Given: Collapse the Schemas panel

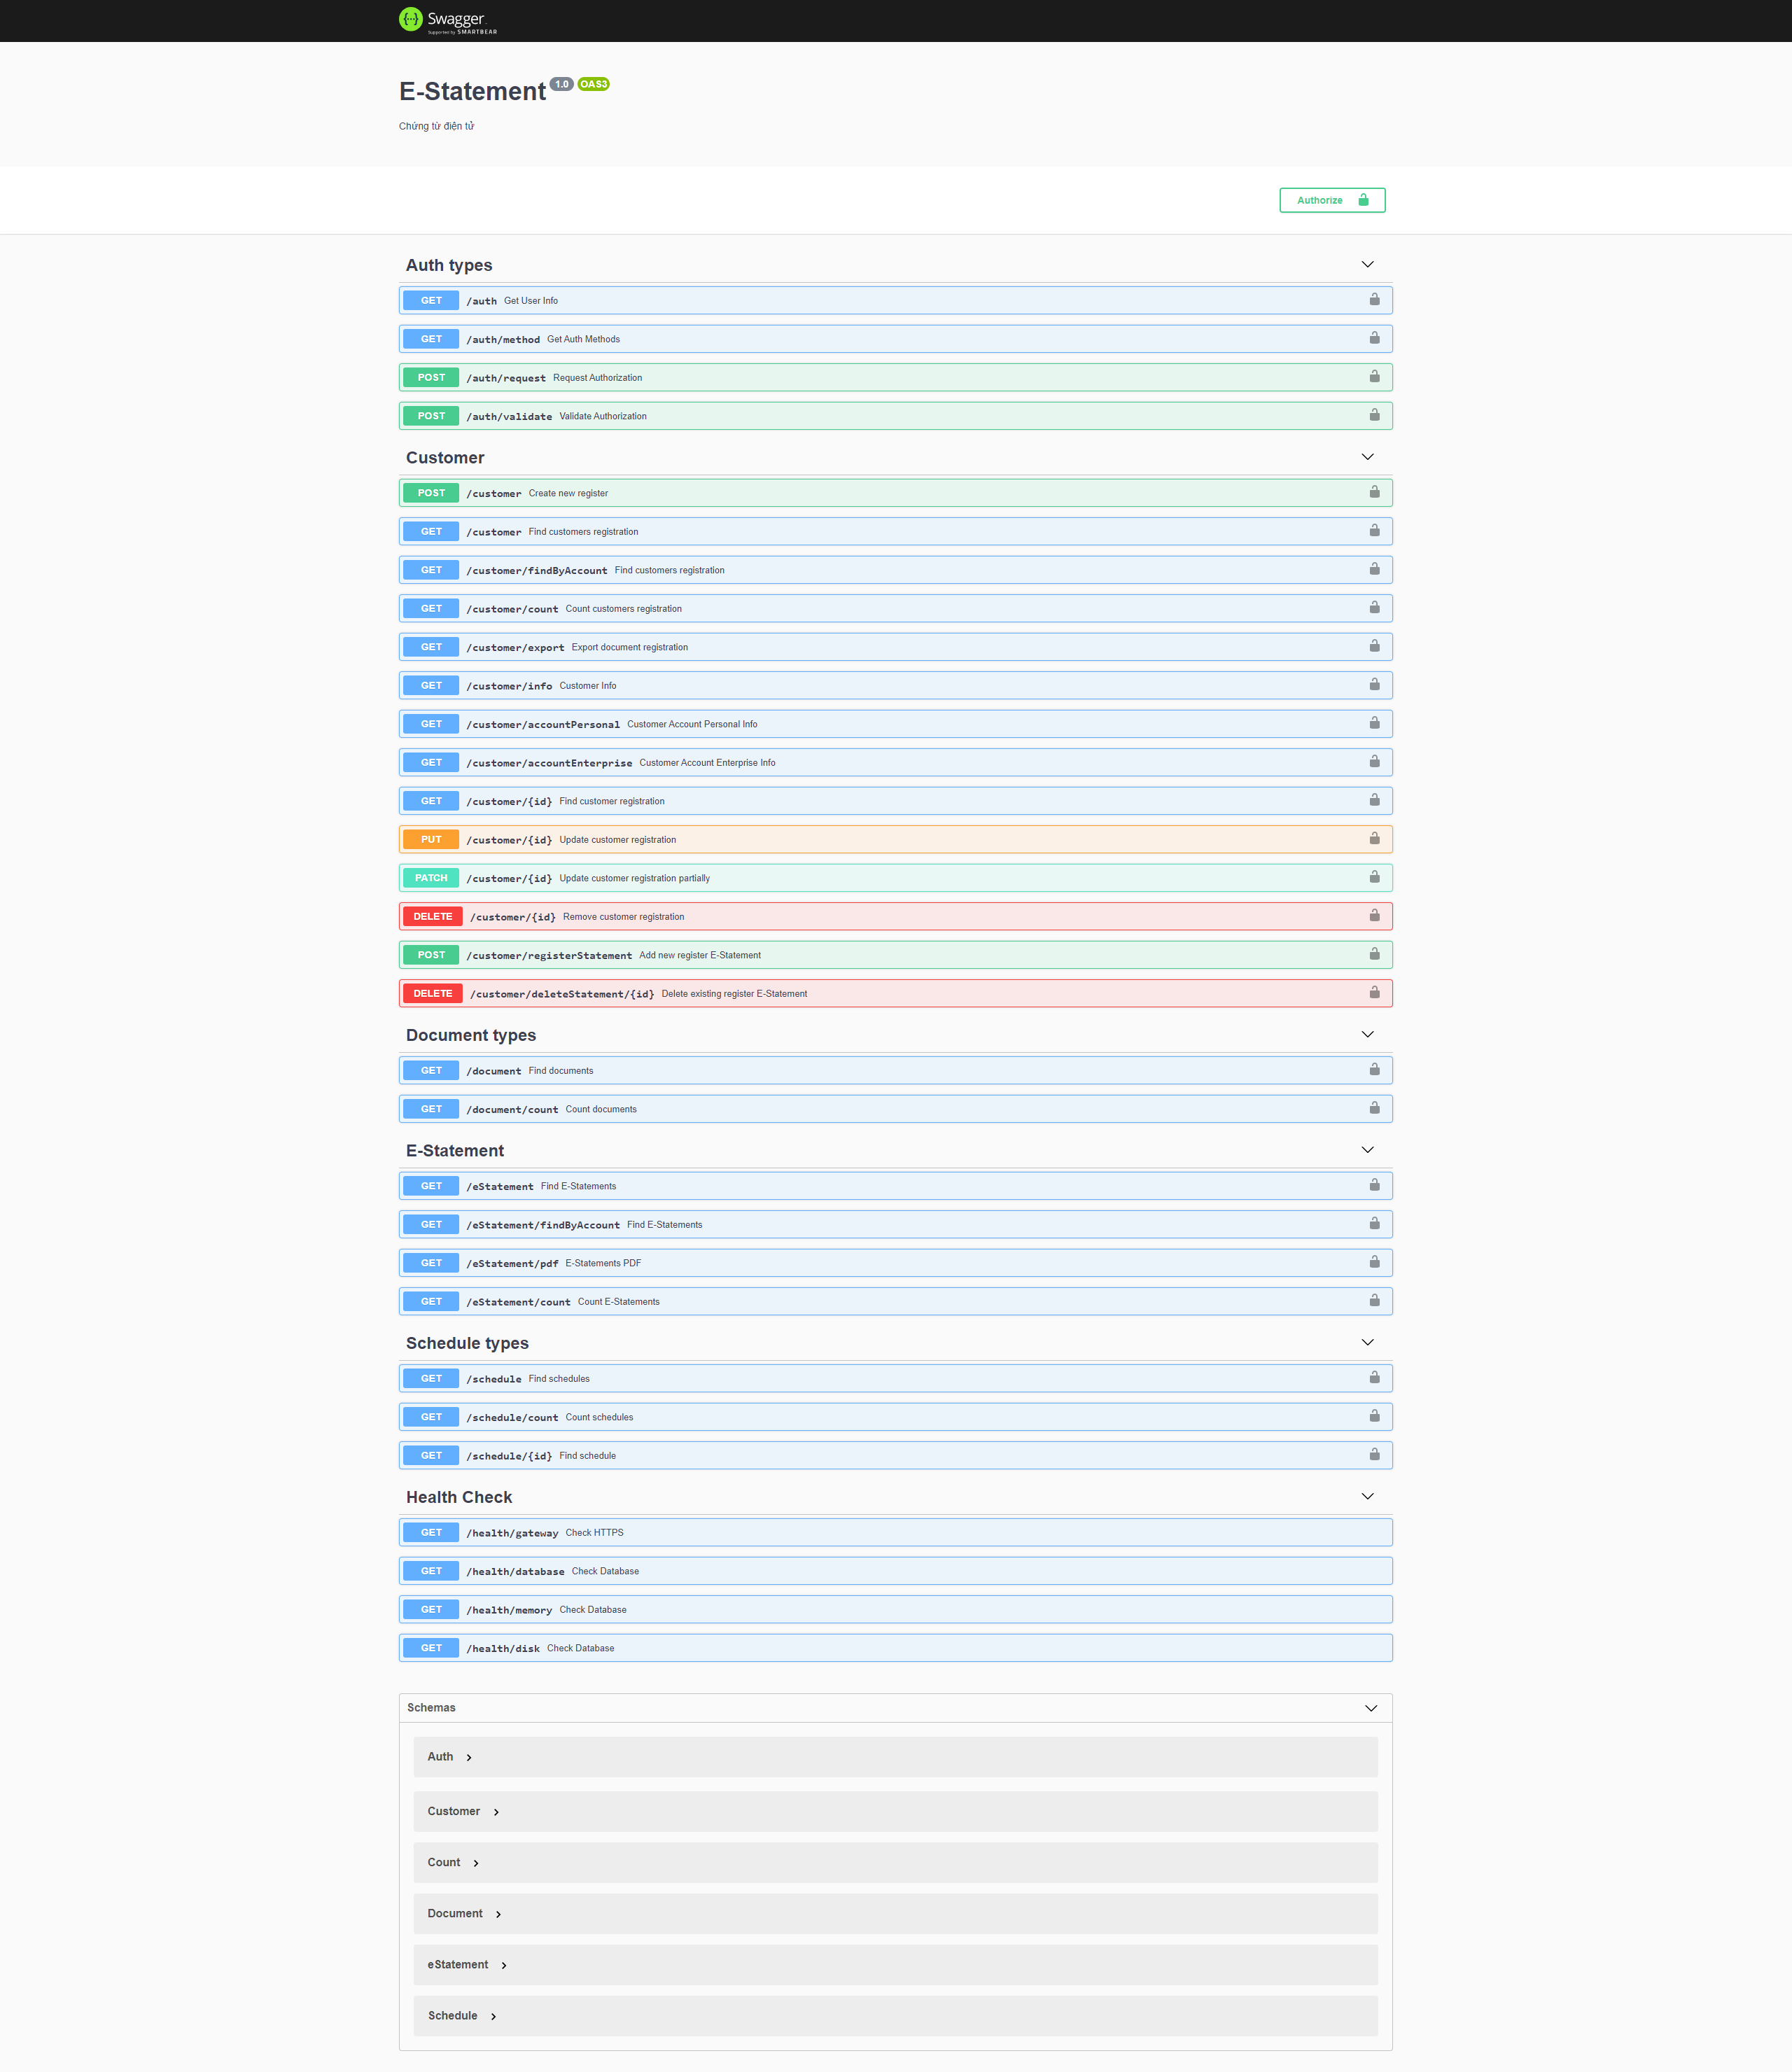Looking at the screenshot, I should tap(1371, 1707).
